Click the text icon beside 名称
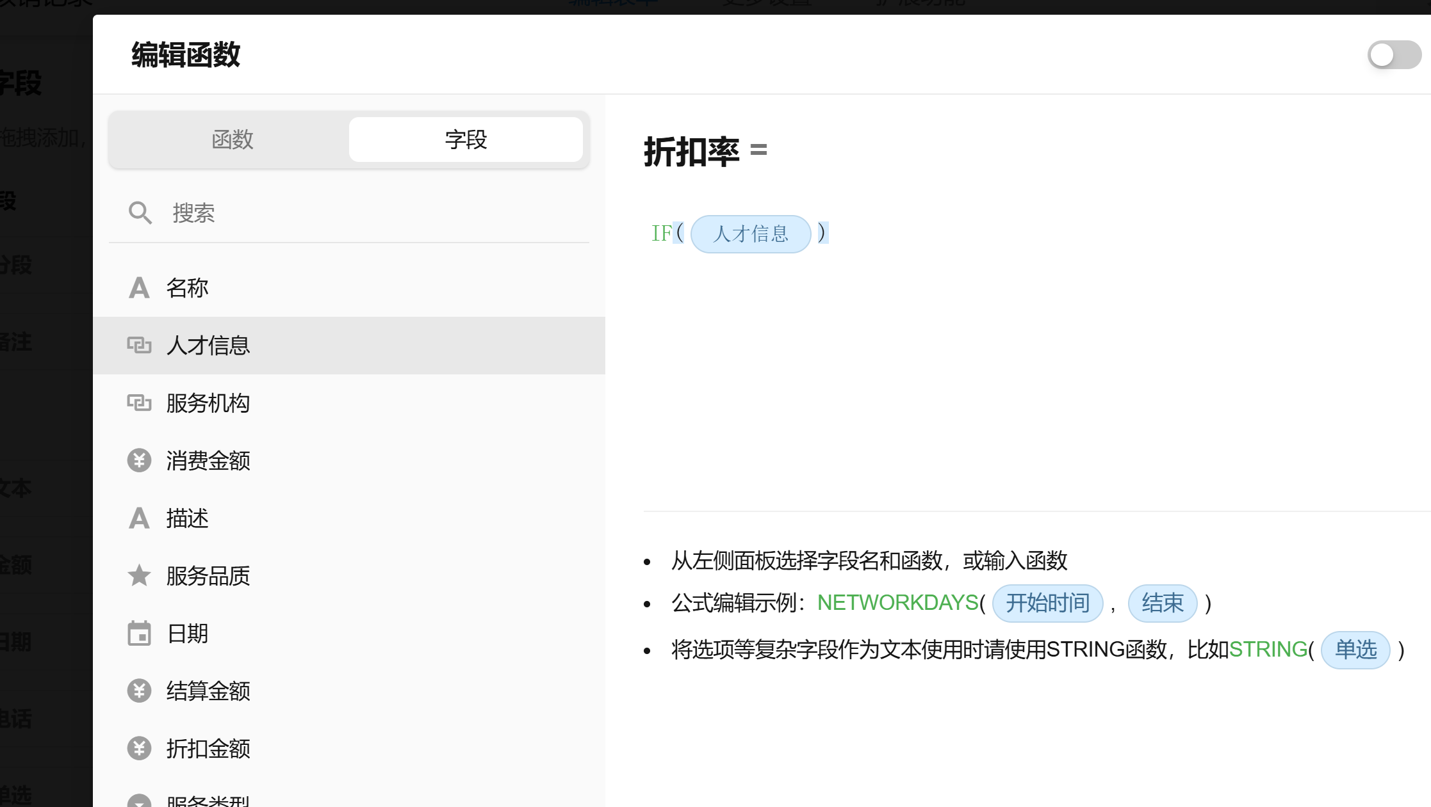Viewport: 1431px width, 807px height. 139,288
